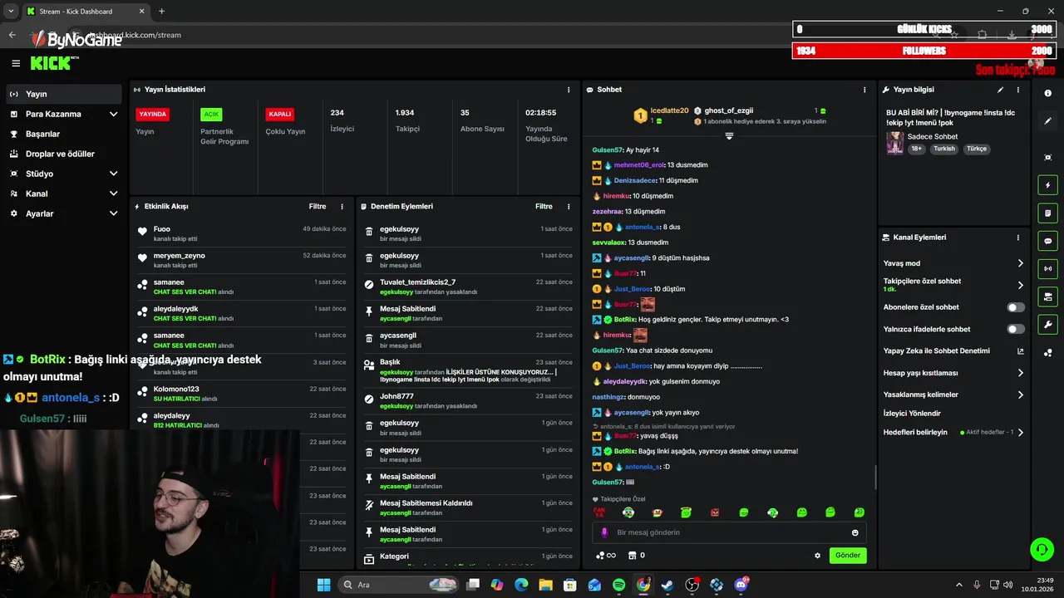Viewport: 1064px width, 598px height.
Task: Expand Hedefleri belirleyin goals arrow
Action: tap(1021, 432)
